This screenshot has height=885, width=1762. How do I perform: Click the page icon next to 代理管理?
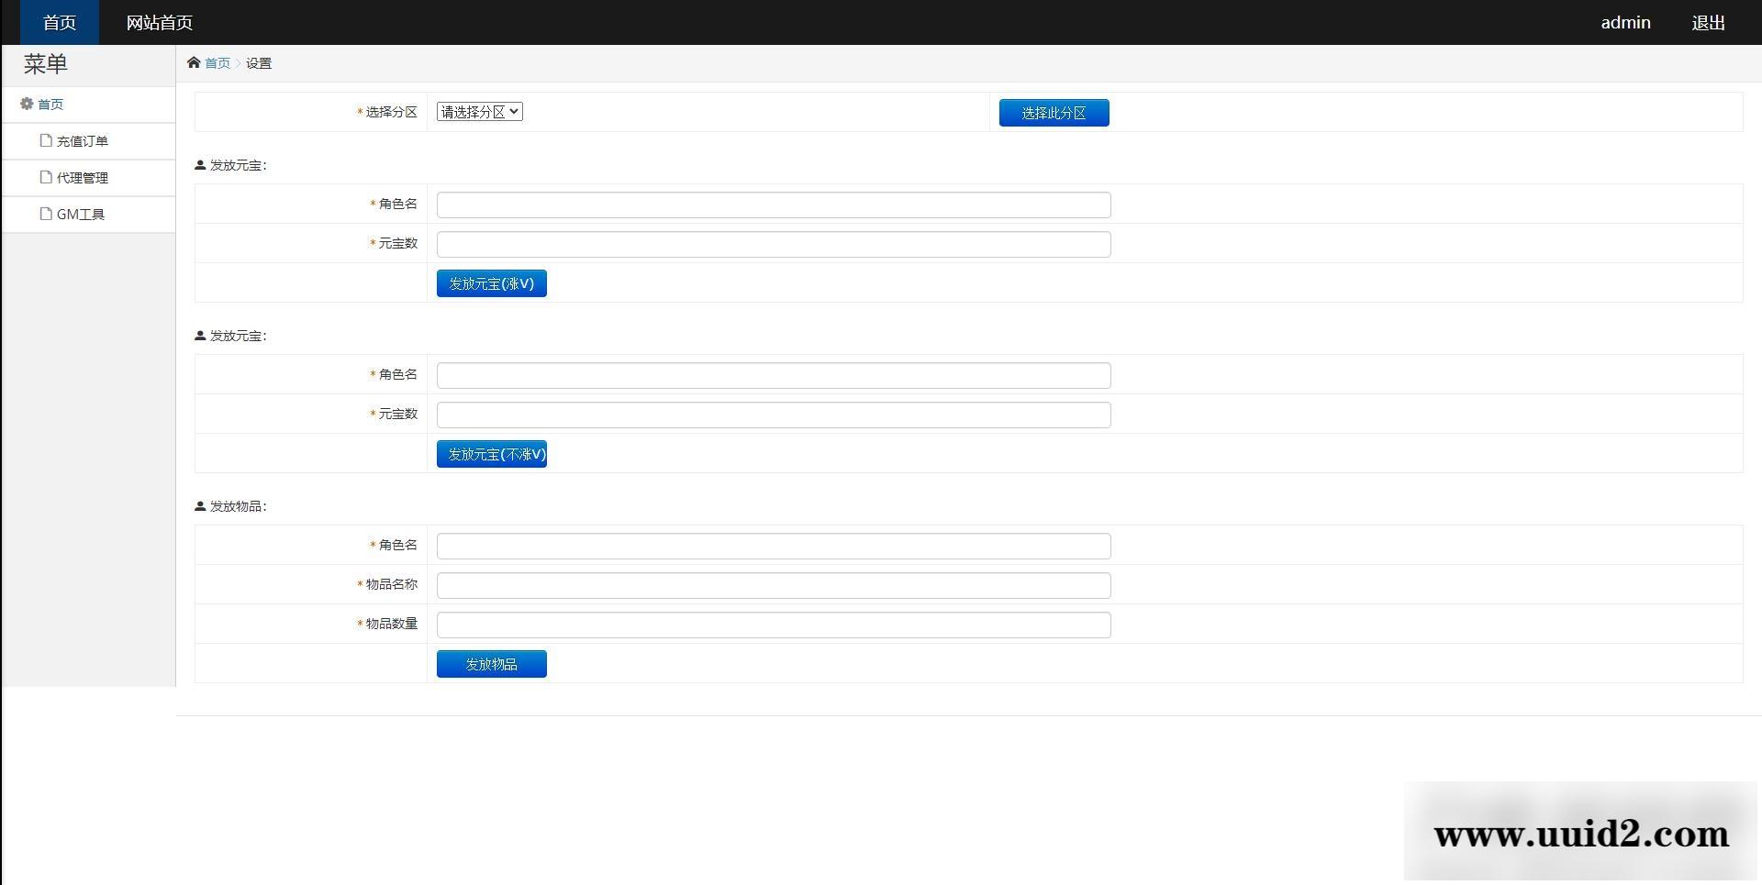point(46,177)
